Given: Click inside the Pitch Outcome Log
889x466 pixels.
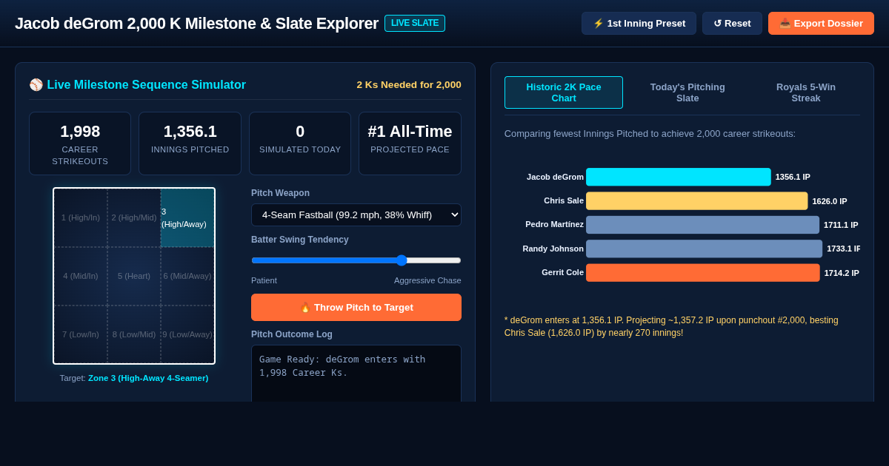Looking at the screenshot, I should coord(356,374).
